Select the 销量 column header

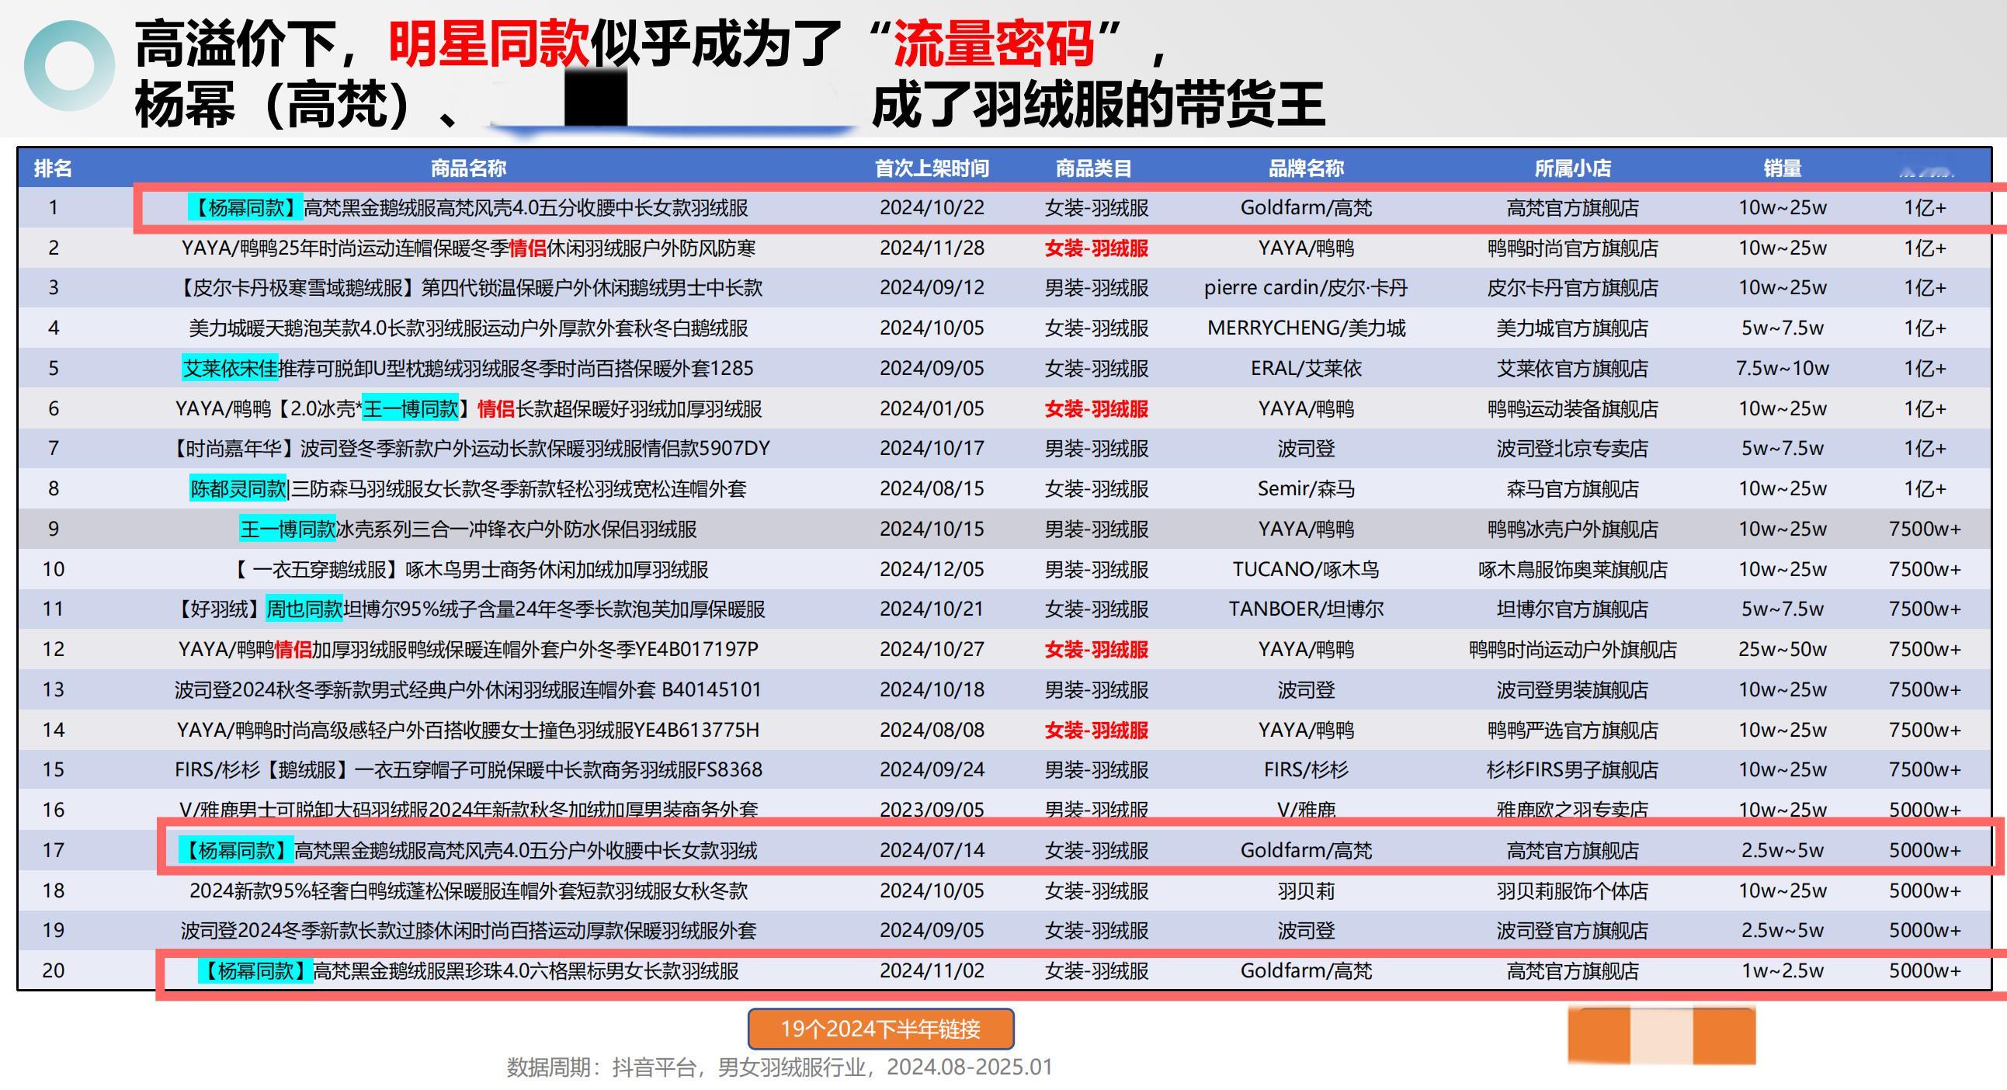tap(1783, 168)
